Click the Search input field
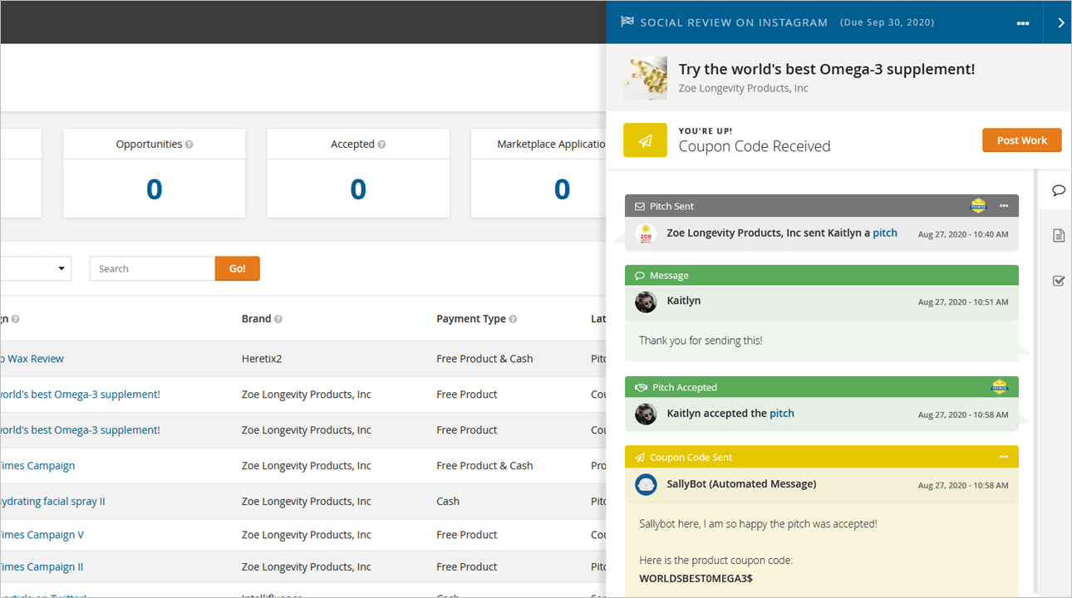This screenshot has height=598, width=1072. pos(152,268)
